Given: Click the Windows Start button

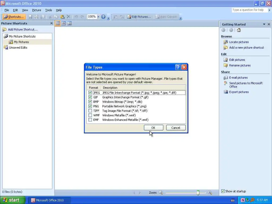Looking at the screenshot, I should [13, 200].
